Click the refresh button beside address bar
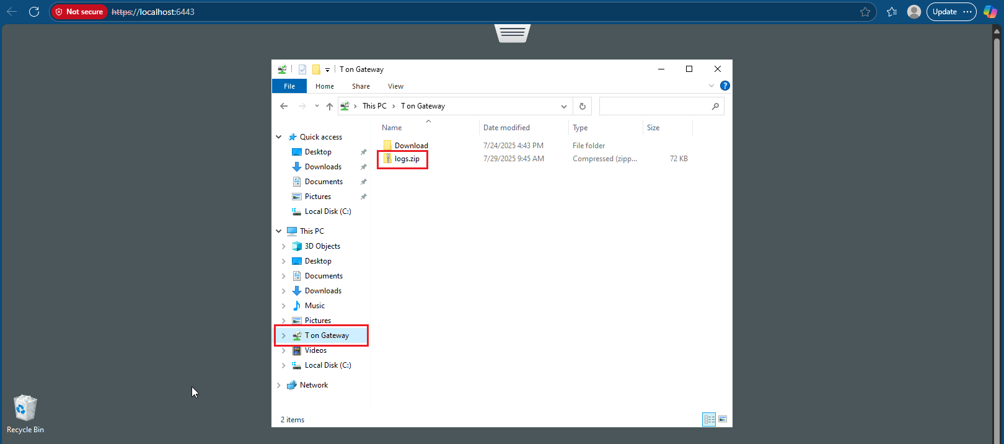This screenshot has width=1004, height=444. tap(582, 106)
